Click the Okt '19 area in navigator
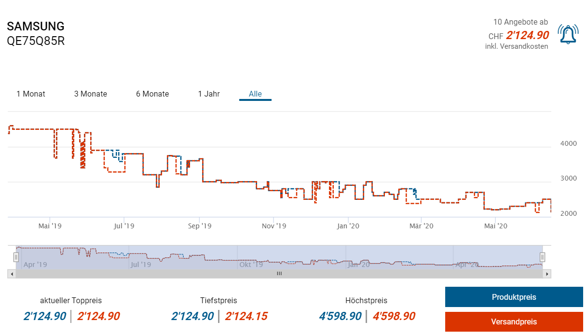The height and width of the screenshot is (336, 587). [251, 264]
